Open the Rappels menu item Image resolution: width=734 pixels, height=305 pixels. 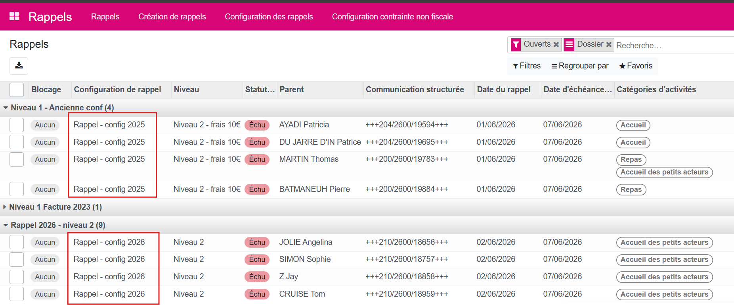tap(105, 17)
